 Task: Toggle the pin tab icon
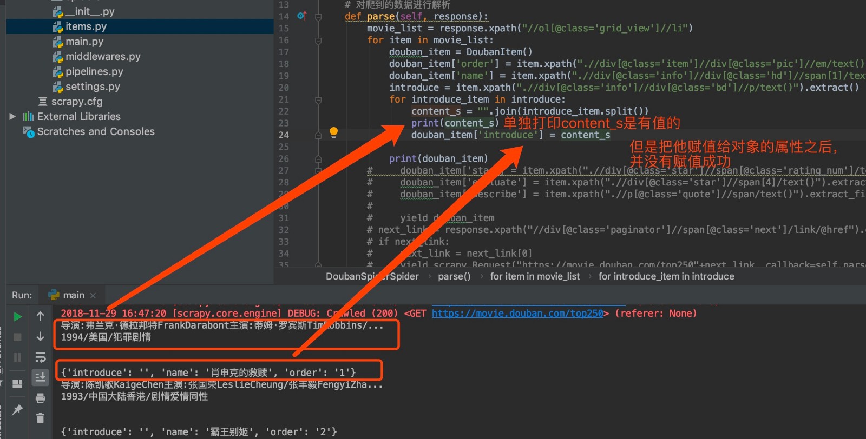[17, 409]
